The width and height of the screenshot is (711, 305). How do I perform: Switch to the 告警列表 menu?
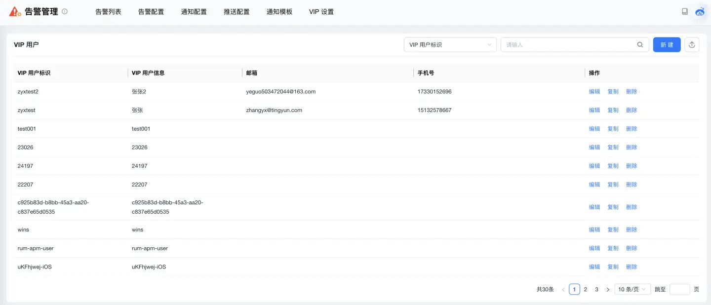tap(108, 11)
